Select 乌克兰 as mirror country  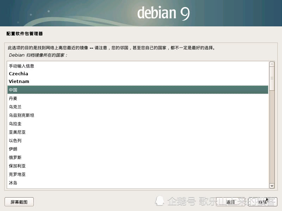click(x=138, y=107)
